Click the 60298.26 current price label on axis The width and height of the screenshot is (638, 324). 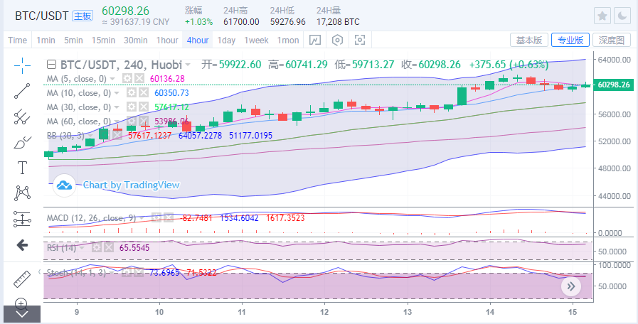(x=614, y=85)
